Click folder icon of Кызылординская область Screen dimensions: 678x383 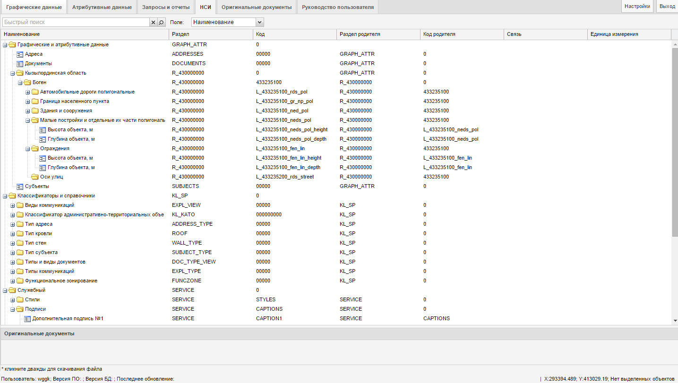coord(20,73)
